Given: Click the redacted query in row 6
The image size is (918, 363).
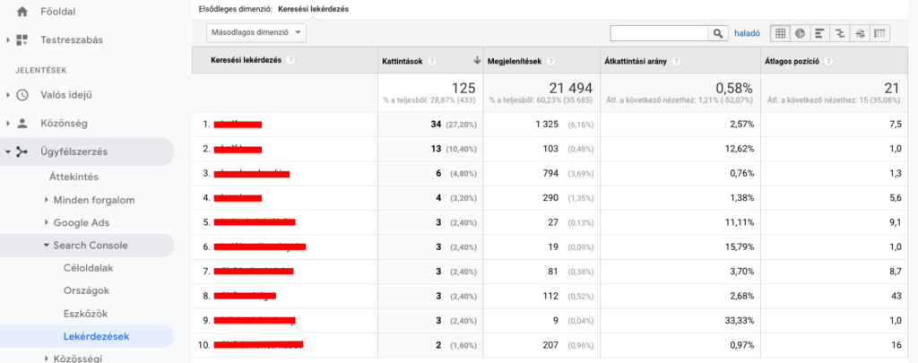Looking at the screenshot, I should click(260, 246).
